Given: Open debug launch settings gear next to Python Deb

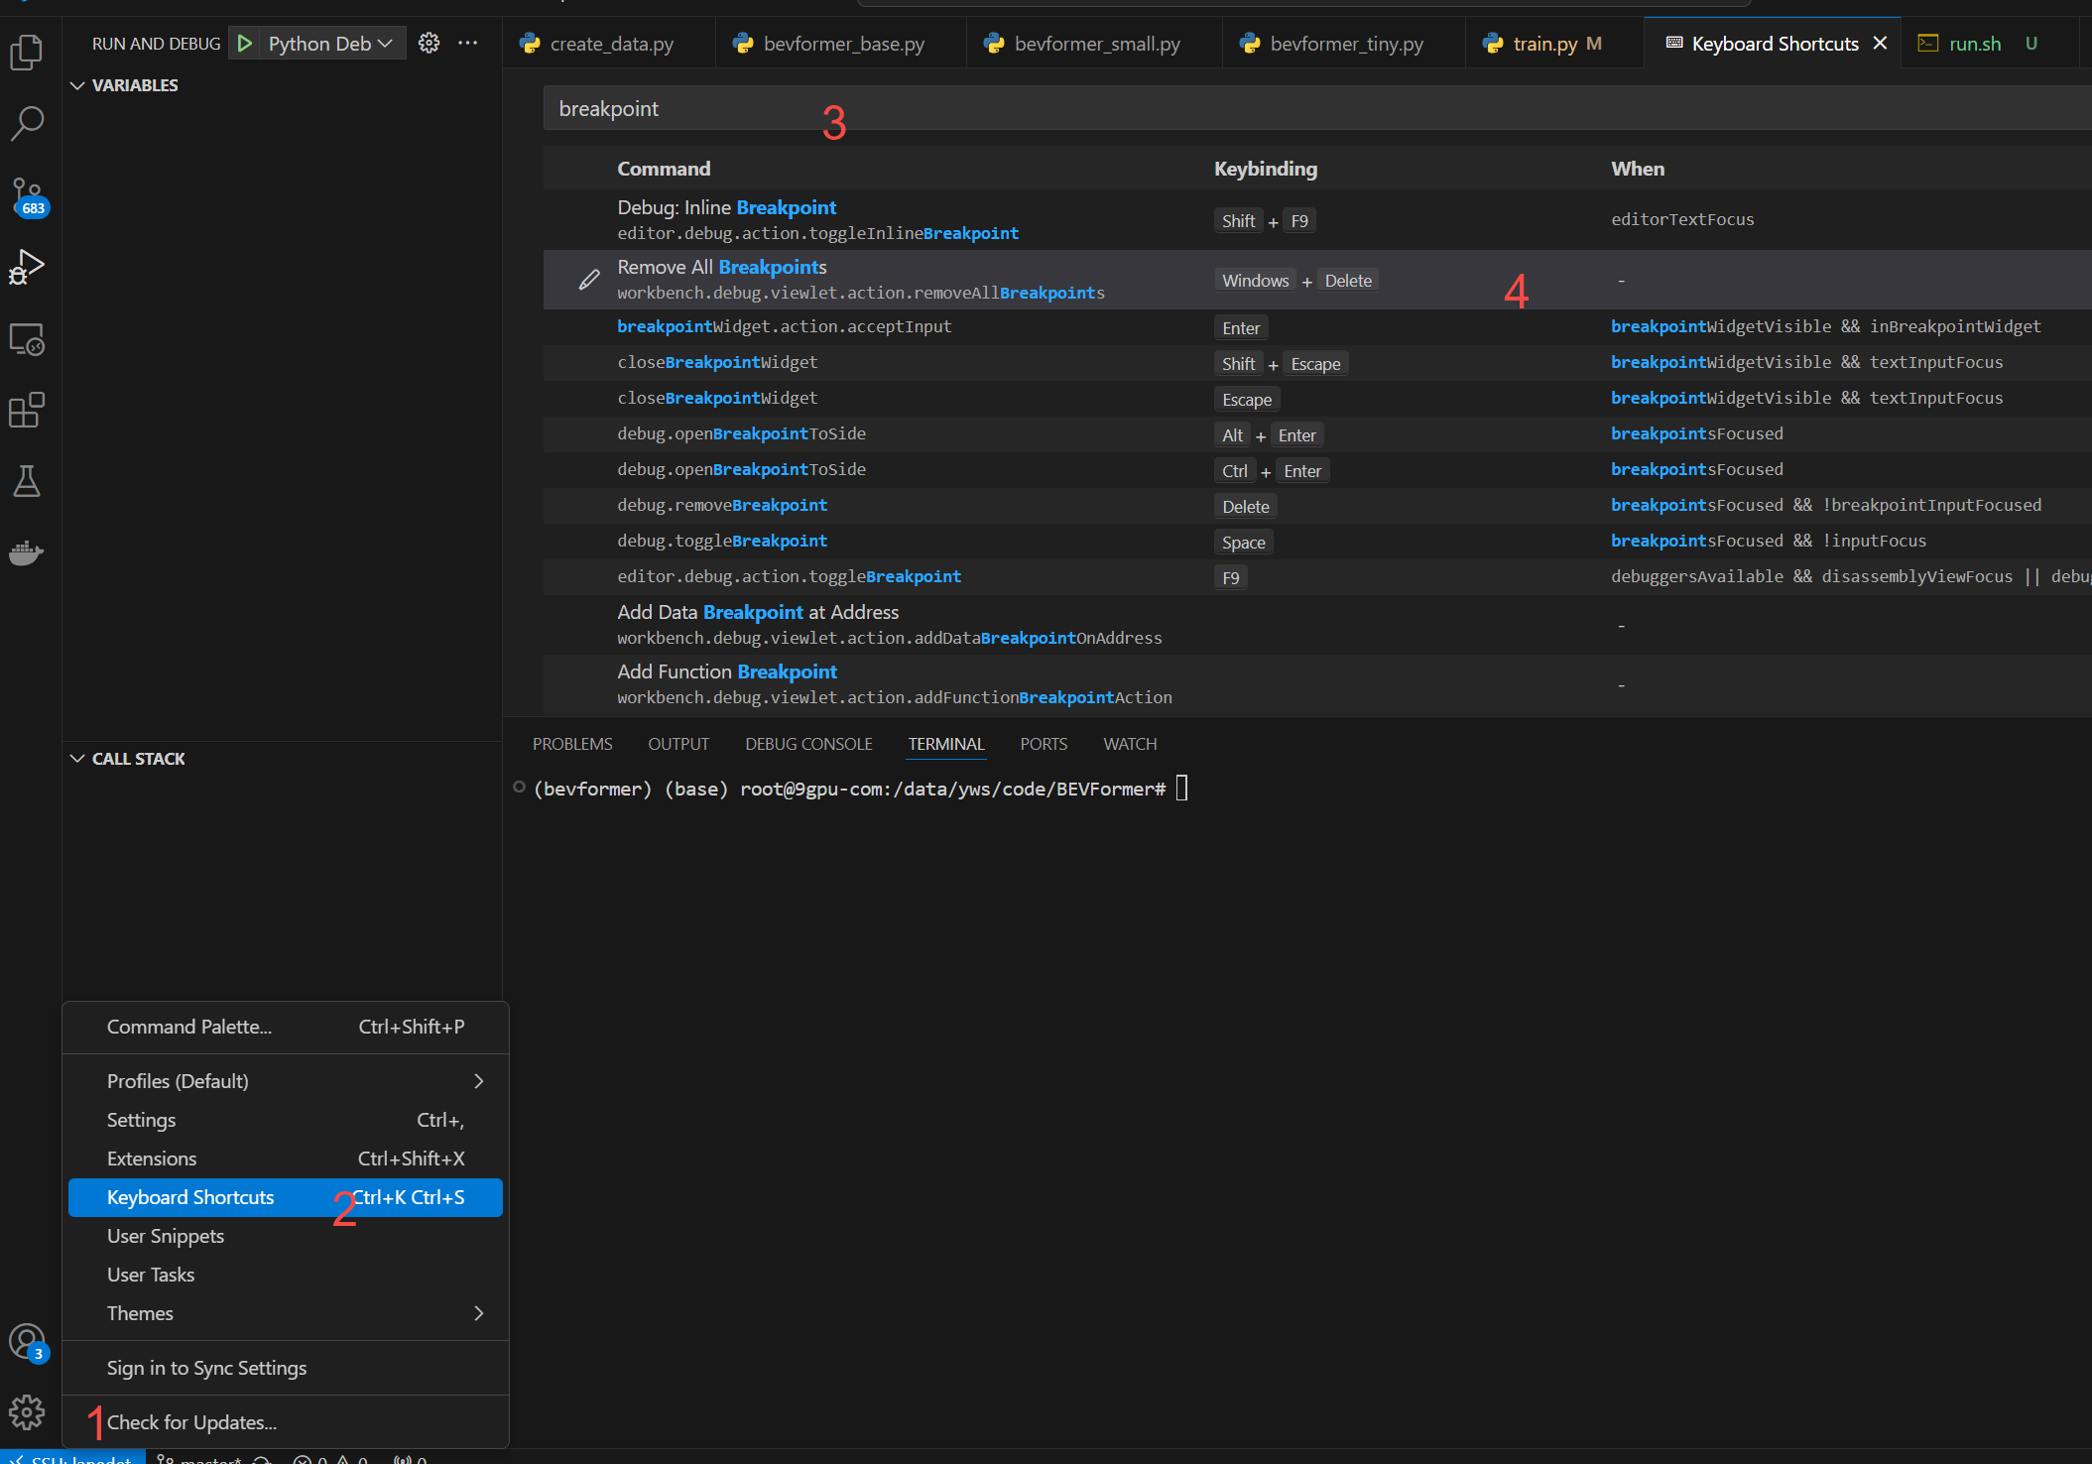Looking at the screenshot, I should point(429,43).
